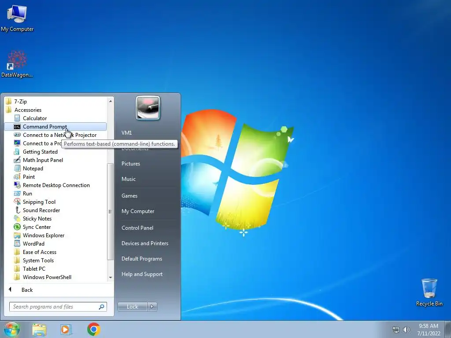Open shutdown options arrow next to Lock

[152, 307]
